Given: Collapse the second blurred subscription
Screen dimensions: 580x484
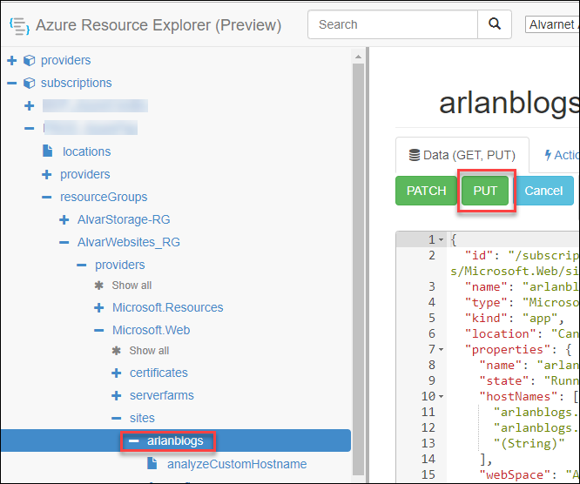Looking at the screenshot, I should click(30, 128).
